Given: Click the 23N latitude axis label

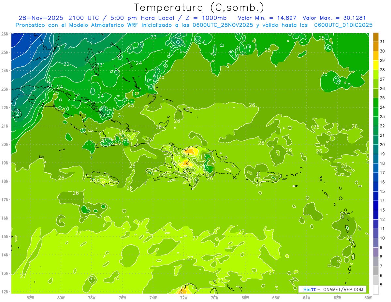Looking at the screenshot, I should click(x=5, y=89).
